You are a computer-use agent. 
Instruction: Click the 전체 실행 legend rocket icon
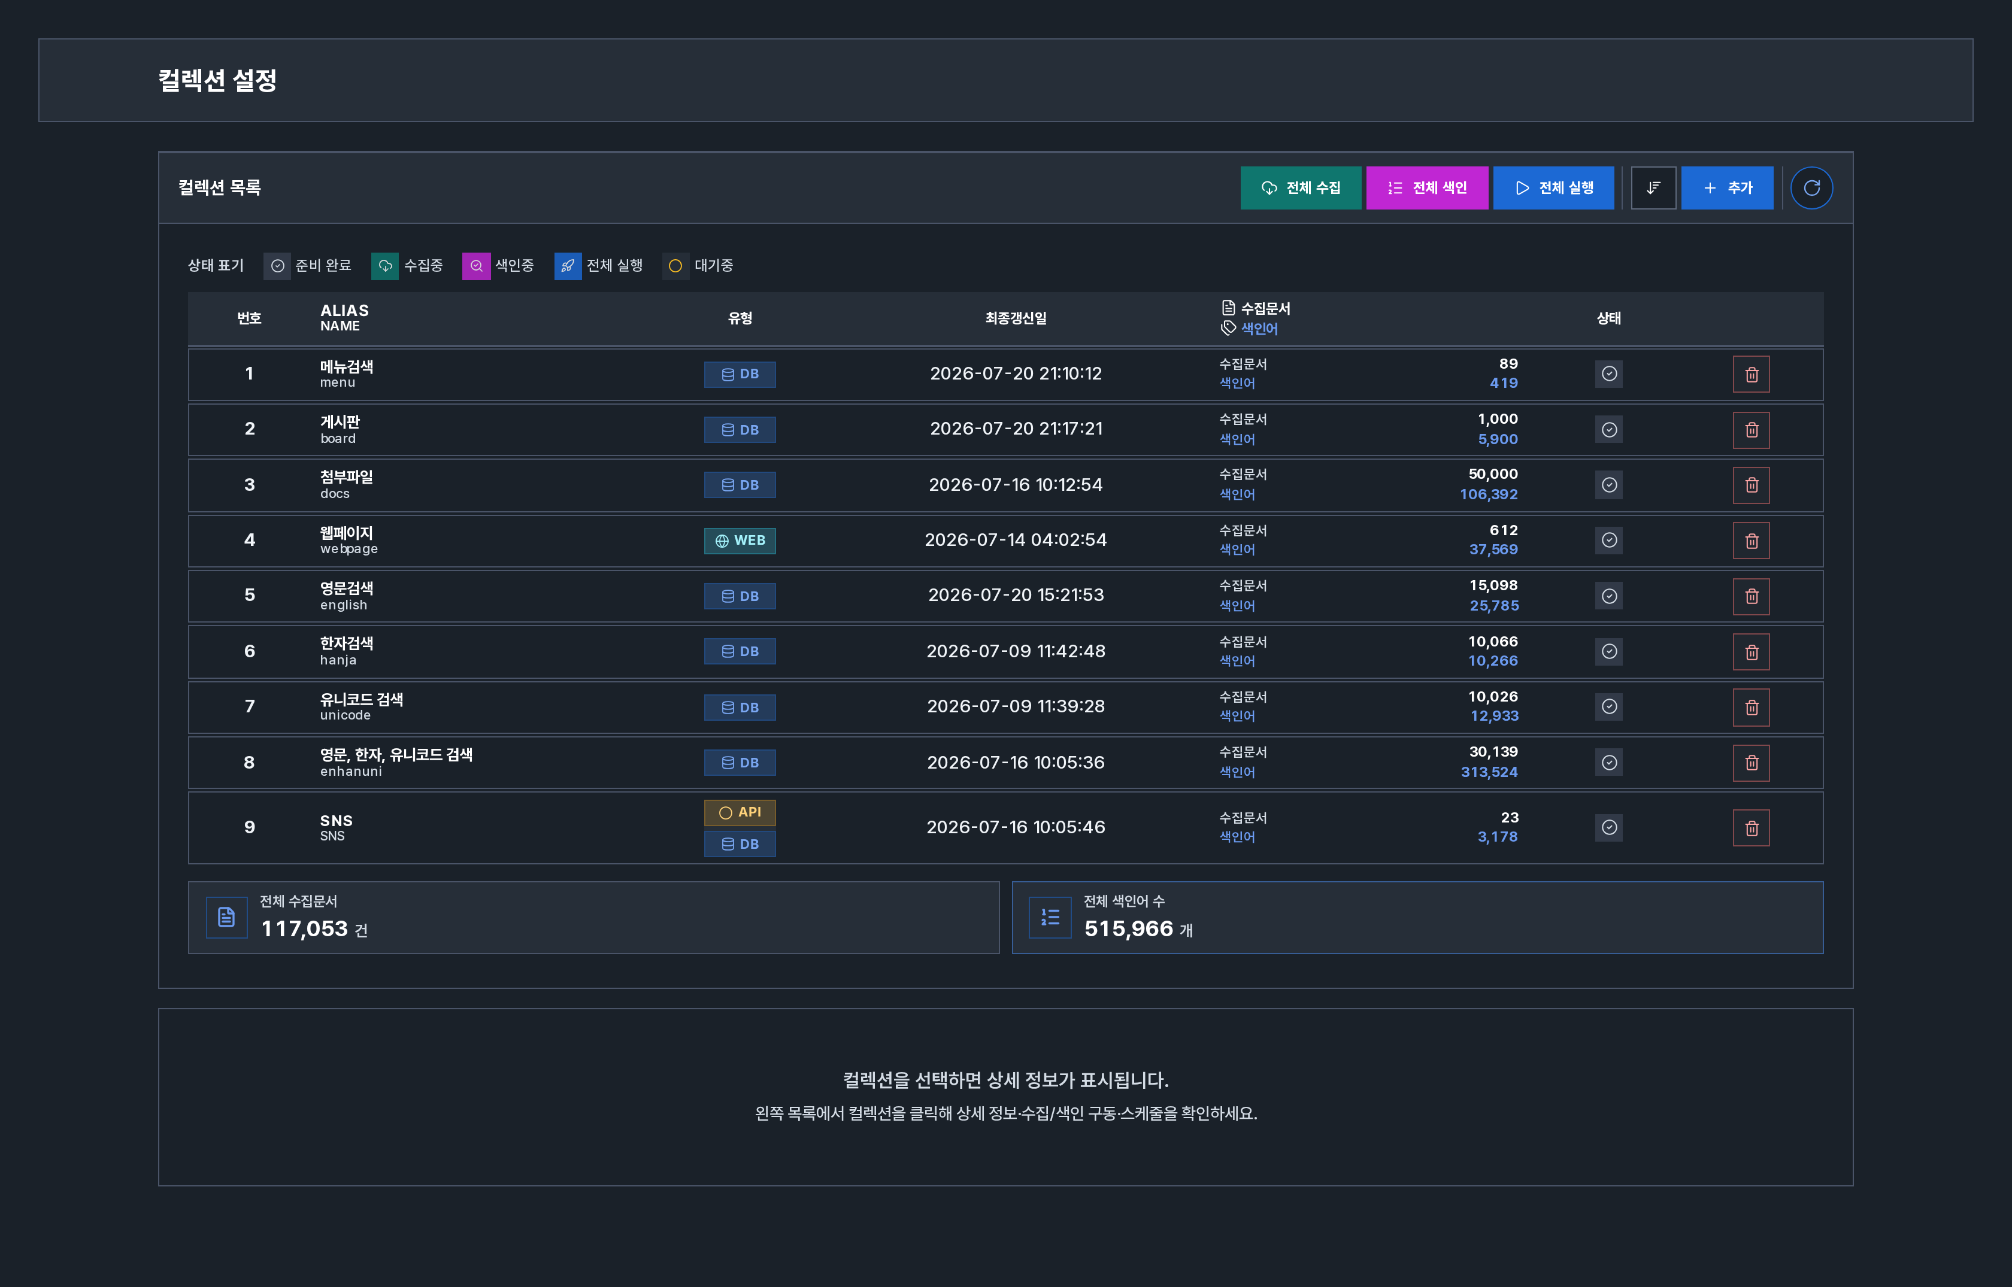click(x=568, y=266)
